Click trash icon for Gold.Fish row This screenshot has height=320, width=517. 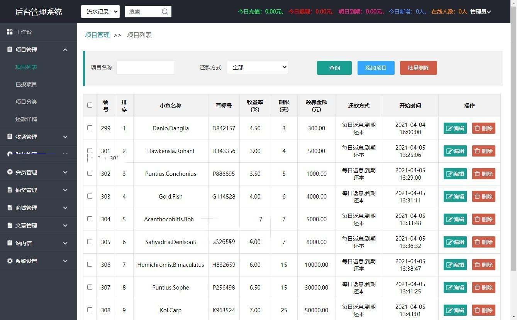[x=477, y=197]
